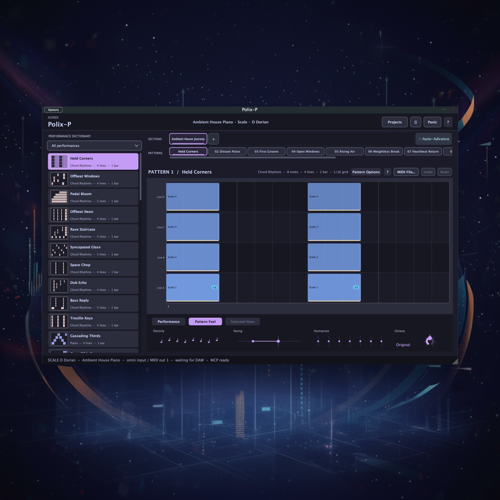Click the Dub Echo pattern thumbnail
The height and width of the screenshot is (500, 500).
tap(59, 286)
